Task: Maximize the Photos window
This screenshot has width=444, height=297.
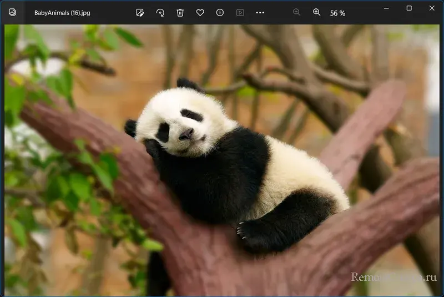Action: [x=409, y=8]
